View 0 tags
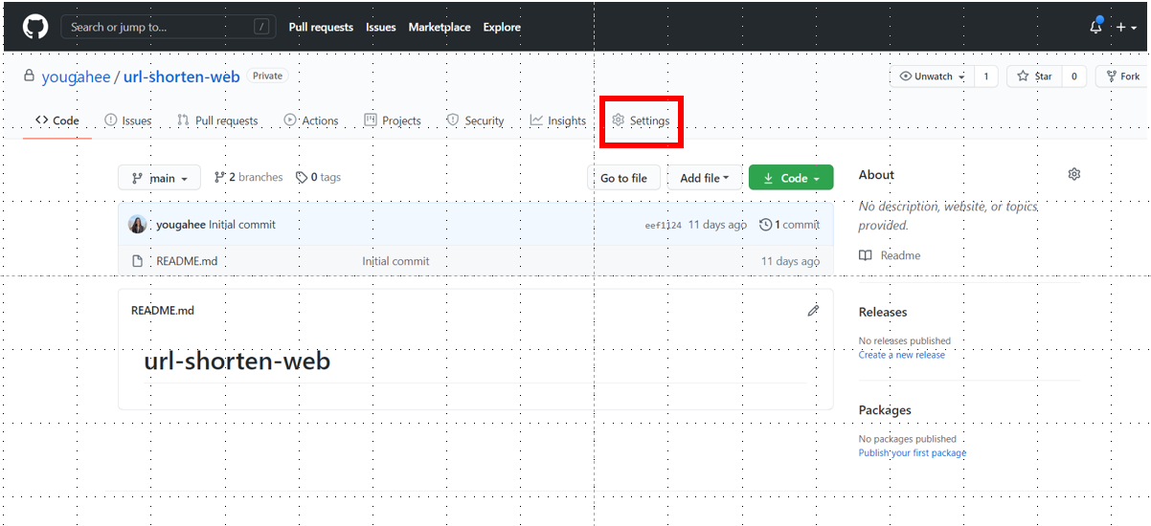Screen dimensions: 1151x526 318,177
